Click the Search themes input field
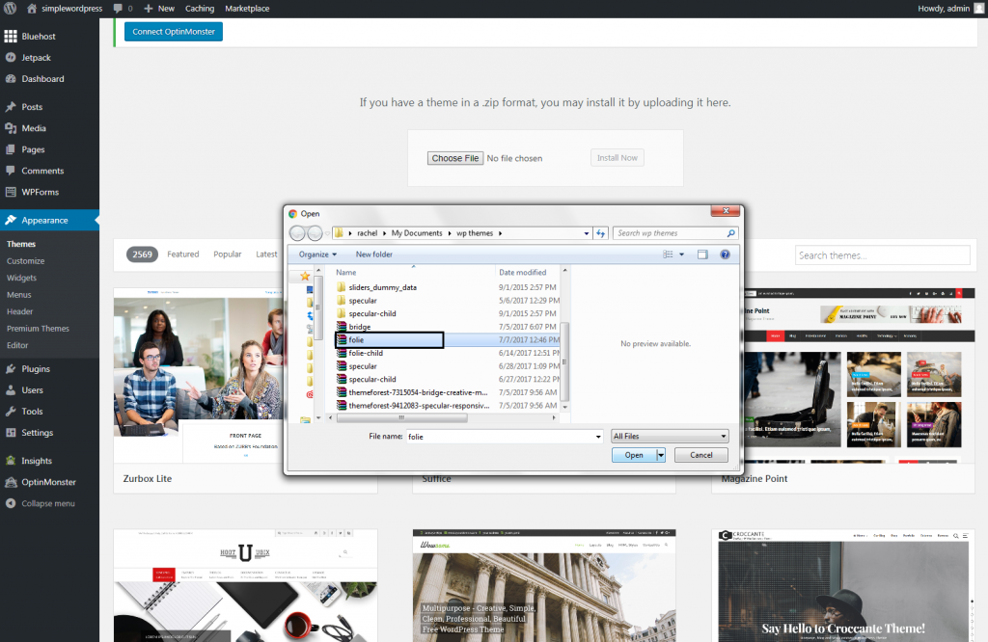Image resolution: width=988 pixels, height=642 pixels. 882,254
